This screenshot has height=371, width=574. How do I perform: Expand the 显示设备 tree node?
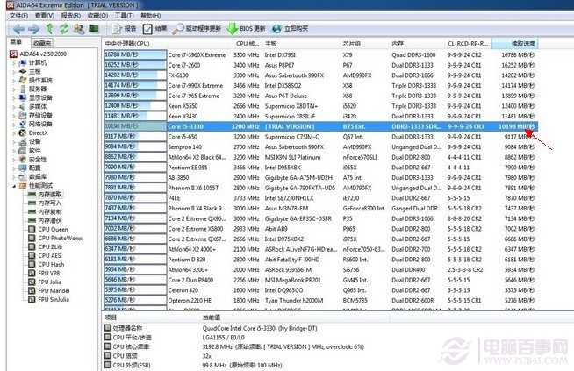[14, 98]
